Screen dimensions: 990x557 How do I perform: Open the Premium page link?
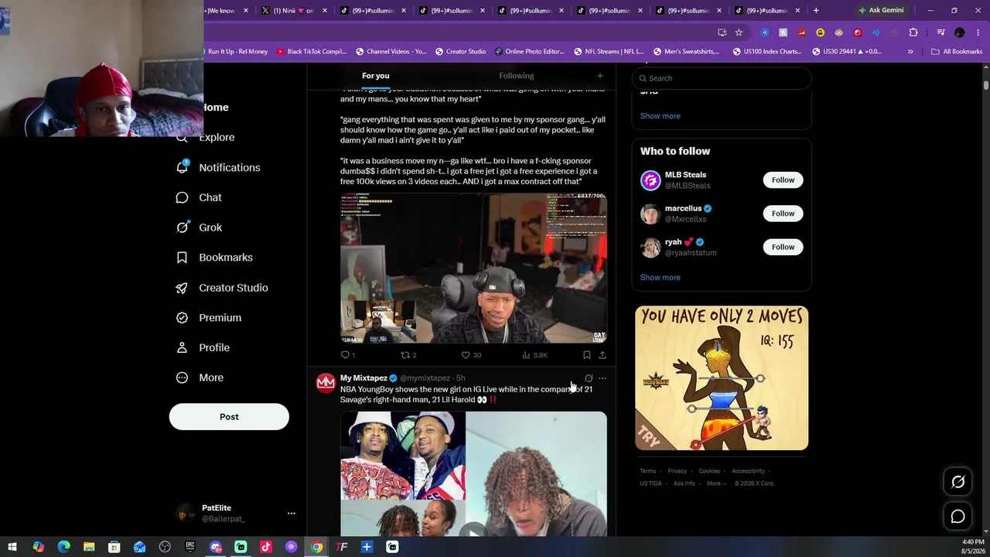(x=220, y=318)
